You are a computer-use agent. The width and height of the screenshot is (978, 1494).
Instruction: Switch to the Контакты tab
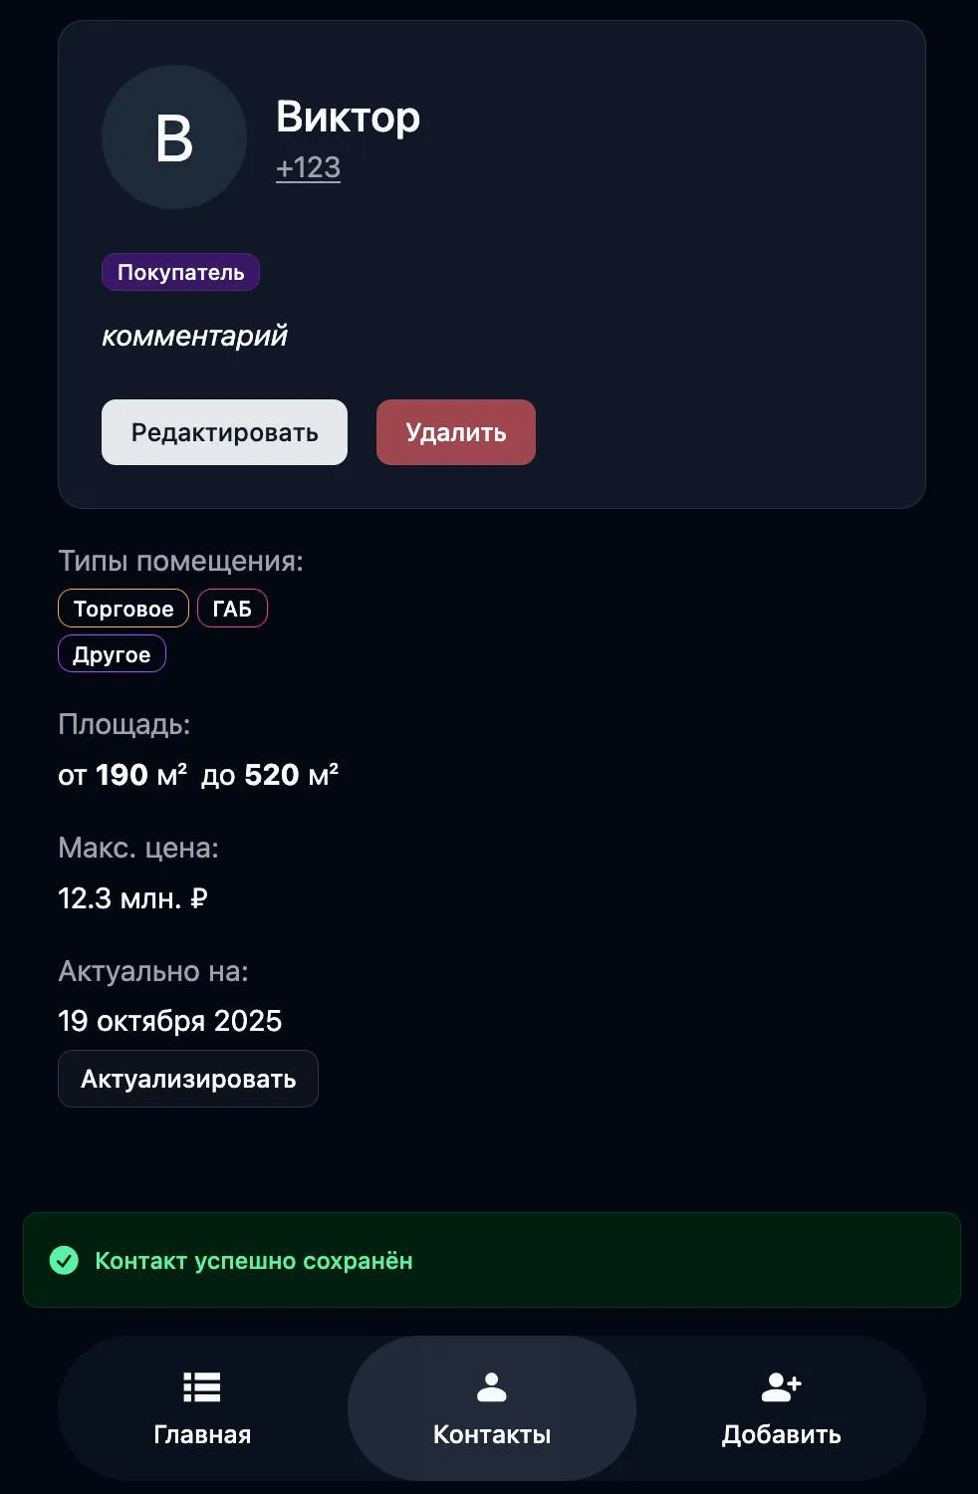click(x=492, y=1408)
